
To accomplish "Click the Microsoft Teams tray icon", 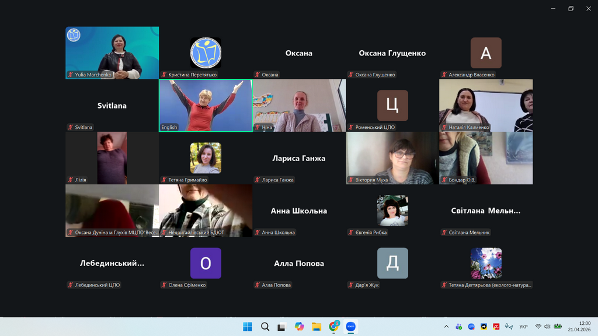I will (x=459, y=327).
